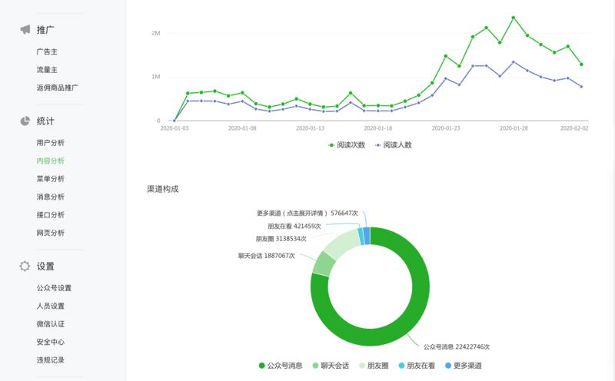Toggle 更多渠道 in the donut legend
Image resolution: width=615 pixels, height=381 pixels.
point(464,366)
